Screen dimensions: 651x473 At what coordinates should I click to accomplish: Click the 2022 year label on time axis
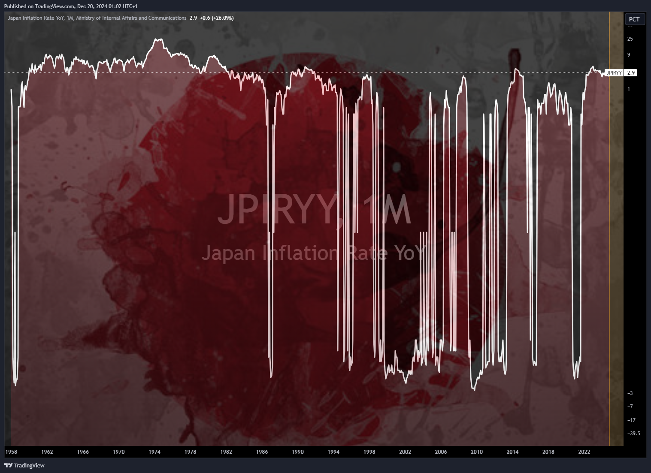click(584, 452)
